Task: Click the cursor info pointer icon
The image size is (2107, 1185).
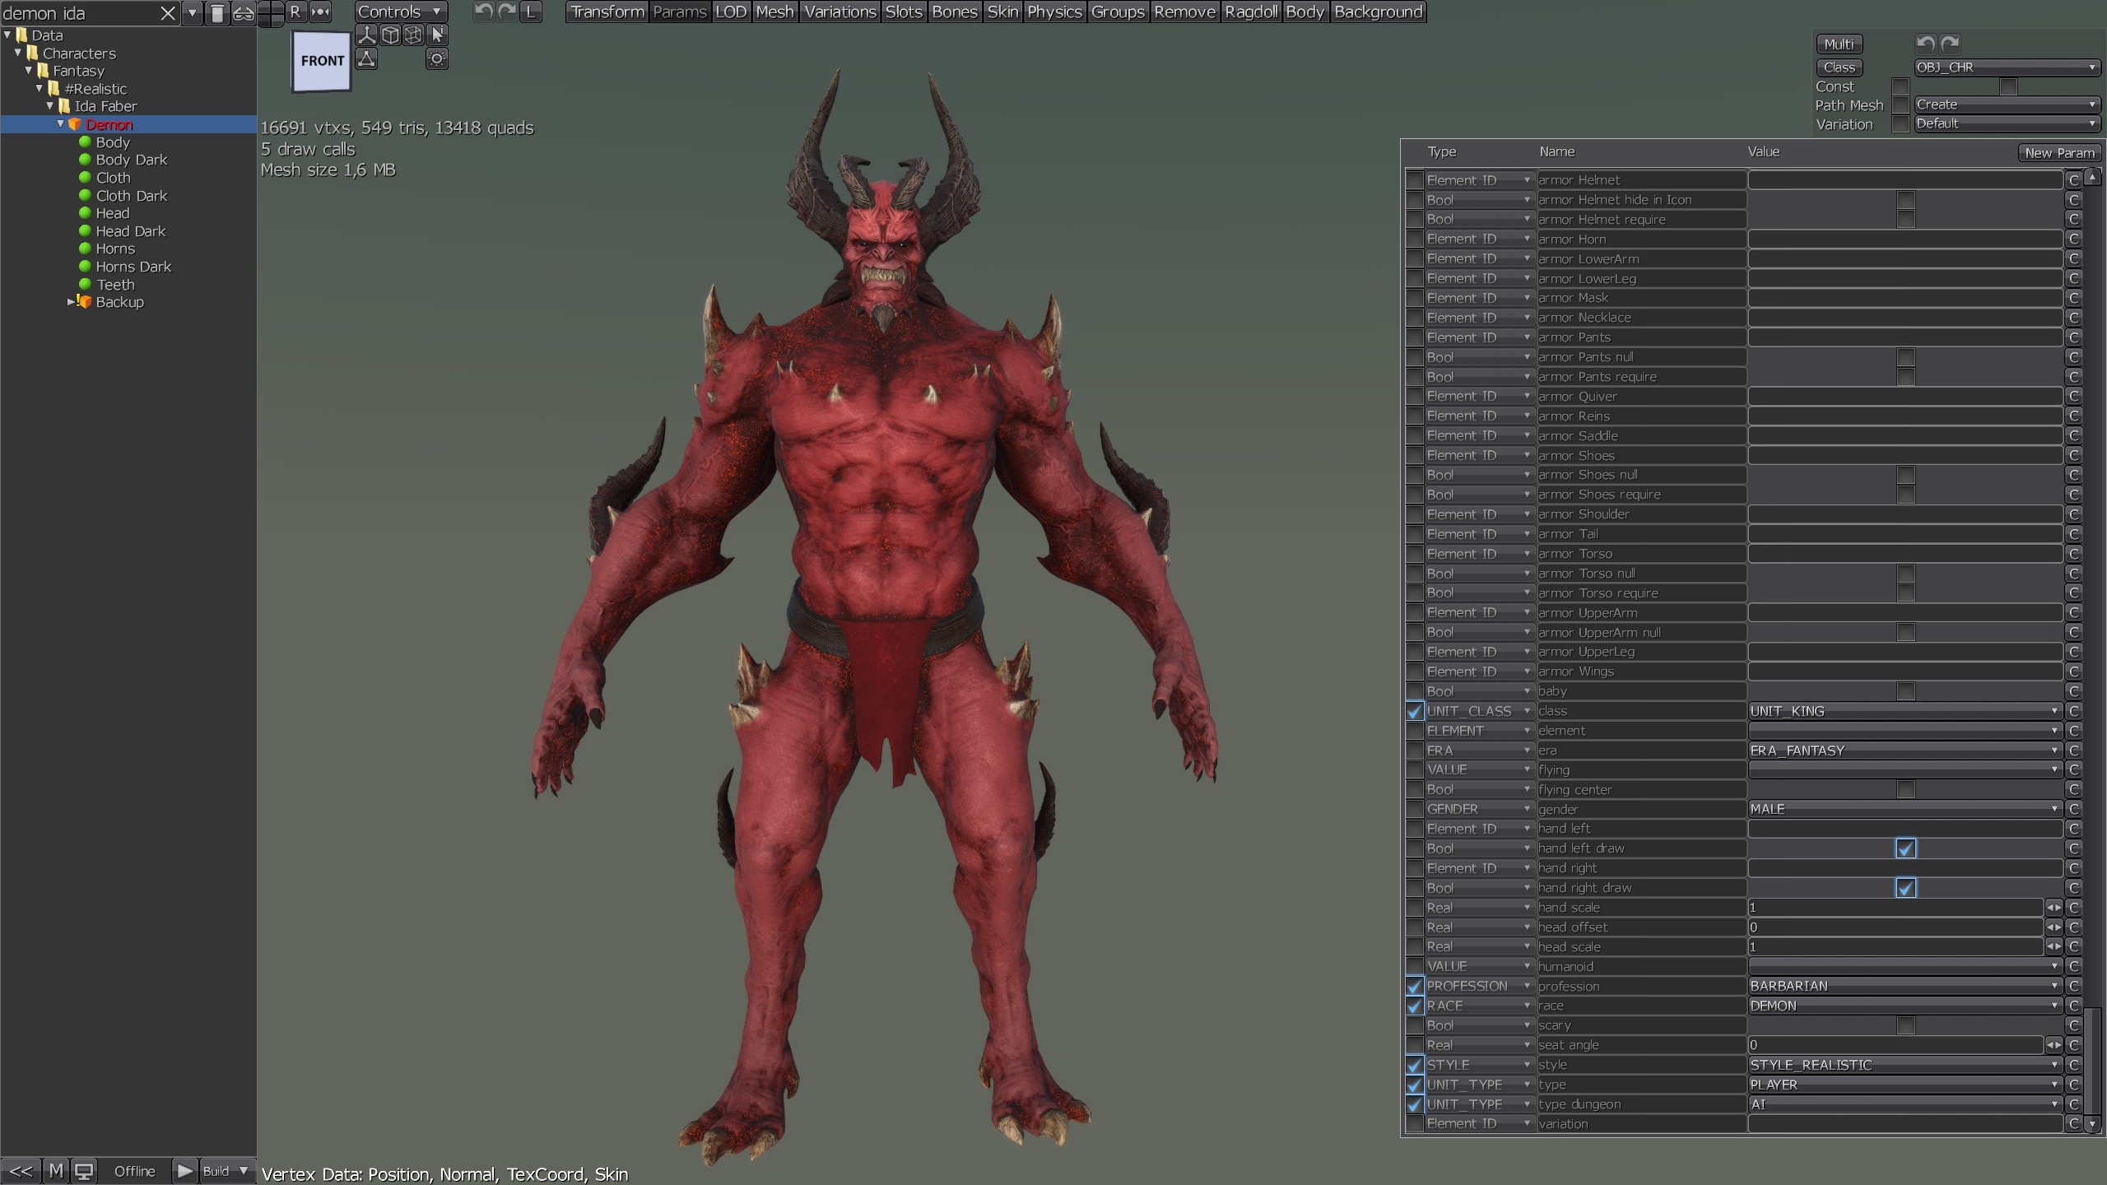Action: 437,35
